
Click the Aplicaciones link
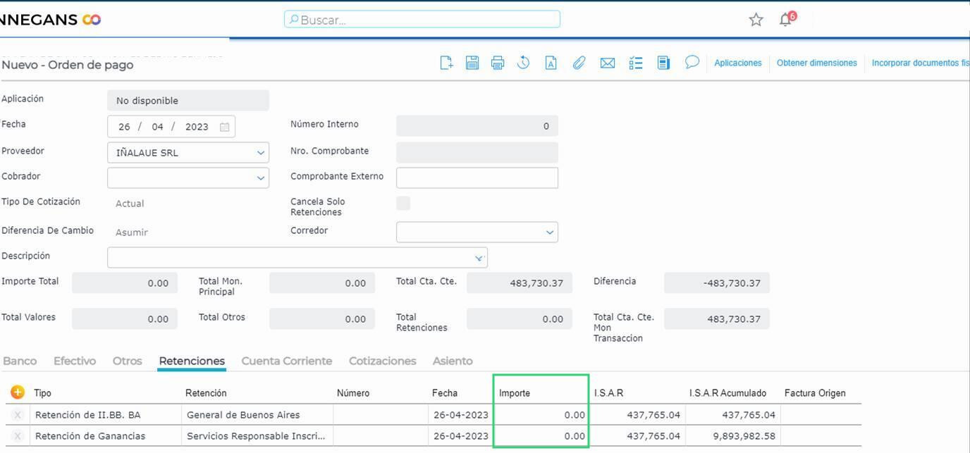[737, 63]
